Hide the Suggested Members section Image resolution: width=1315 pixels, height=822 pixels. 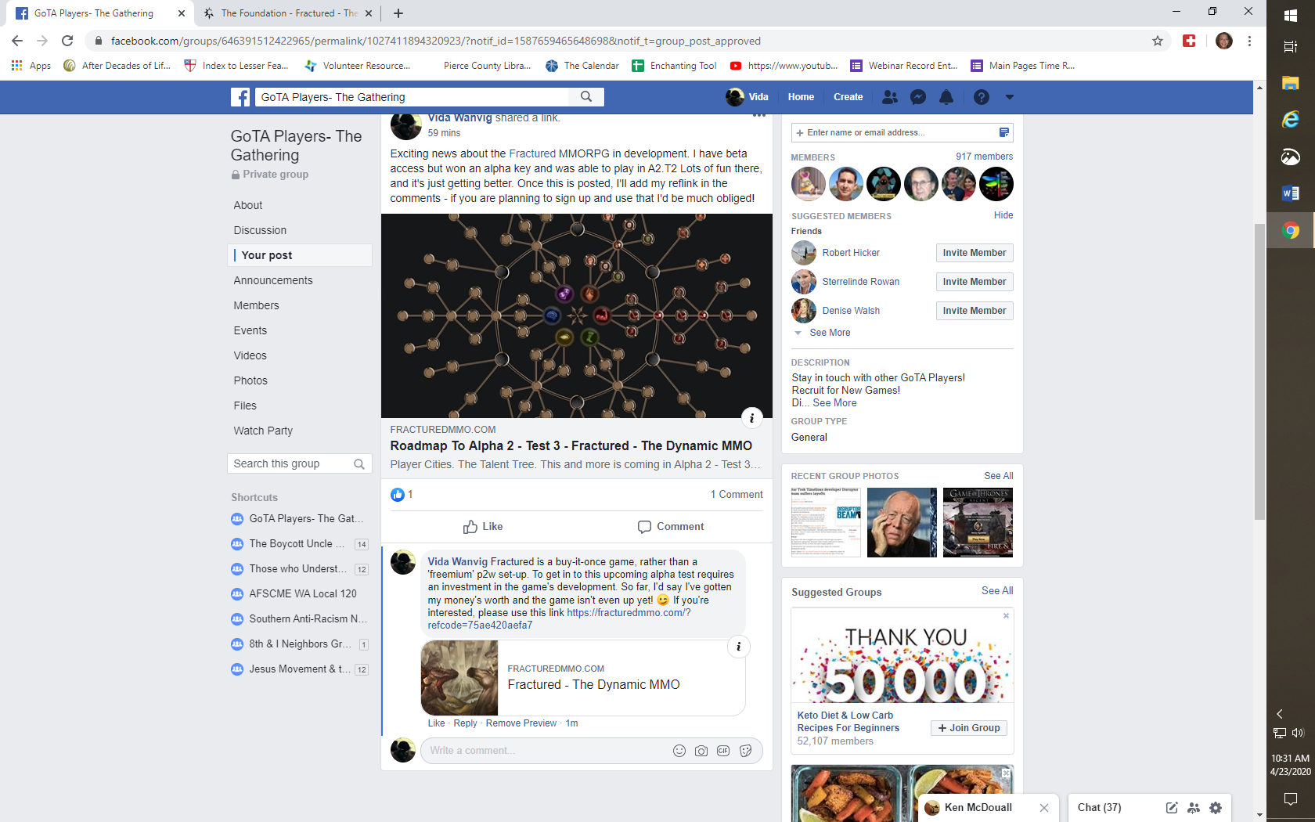tap(1003, 215)
